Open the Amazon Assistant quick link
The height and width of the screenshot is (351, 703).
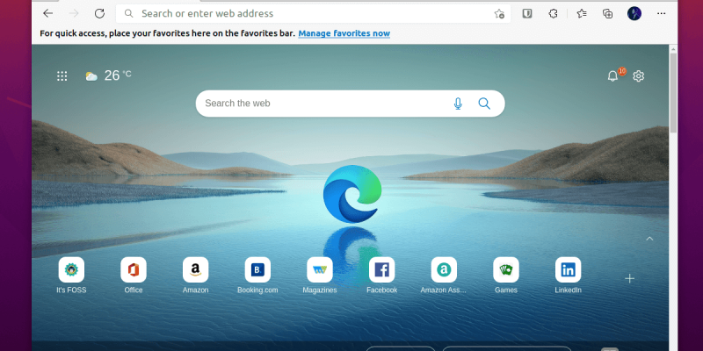click(x=444, y=275)
